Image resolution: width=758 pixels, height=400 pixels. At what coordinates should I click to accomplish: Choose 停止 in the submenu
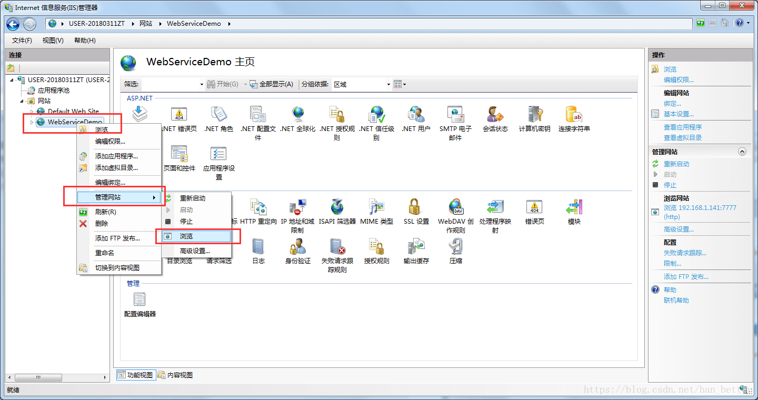[196, 222]
